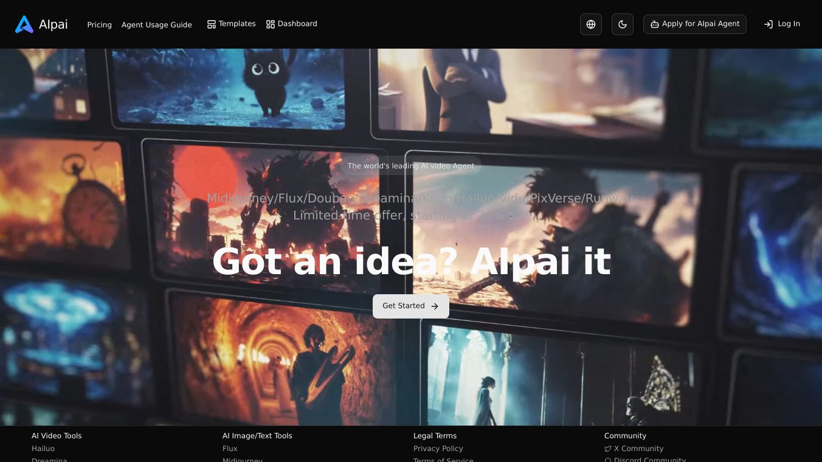The height and width of the screenshot is (462, 822).
Task: Click the "Got an idea? AIpai it" headline
Action: 411,262
